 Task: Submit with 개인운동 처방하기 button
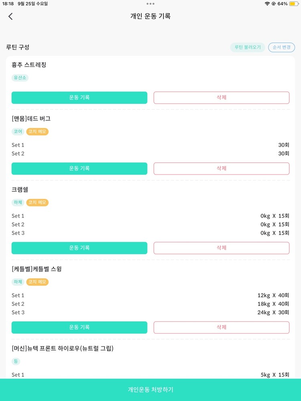click(150, 389)
